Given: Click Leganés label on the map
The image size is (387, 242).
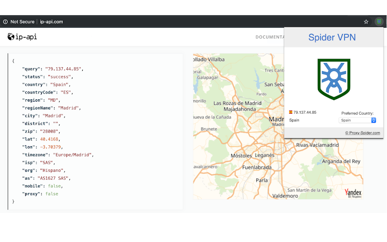Looking at the screenshot, I should (265, 155).
